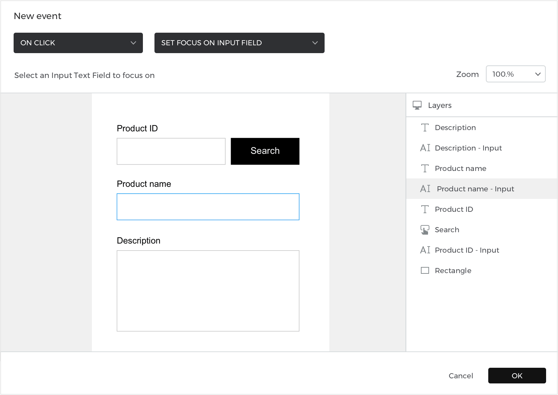This screenshot has width=558, height=395.
Task: Click the Cancel button
Action: coord(461,376)
